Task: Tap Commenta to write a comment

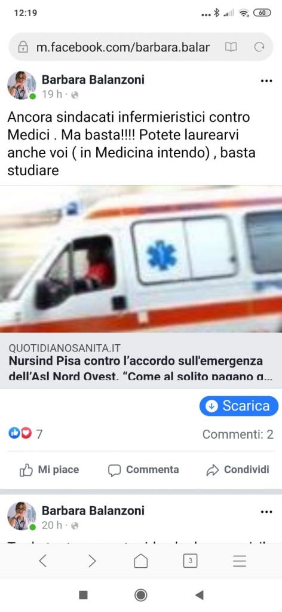Action: point(143,470)
